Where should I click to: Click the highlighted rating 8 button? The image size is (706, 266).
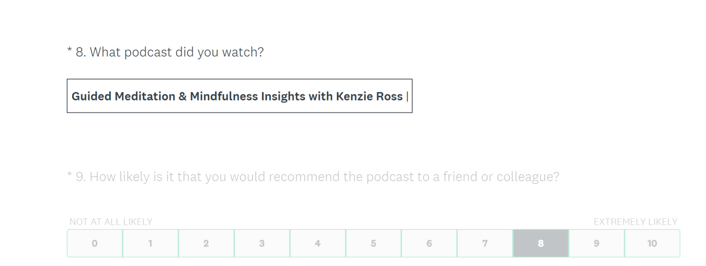(541, 243)
